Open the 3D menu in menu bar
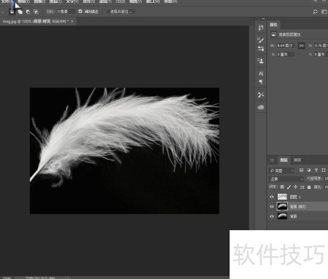Screen dimensions: 328x279 click(x=120, y=1)
